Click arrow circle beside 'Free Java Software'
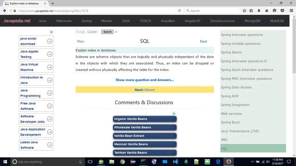The height and width of the screenshot is (166, 296). point(49,106)
